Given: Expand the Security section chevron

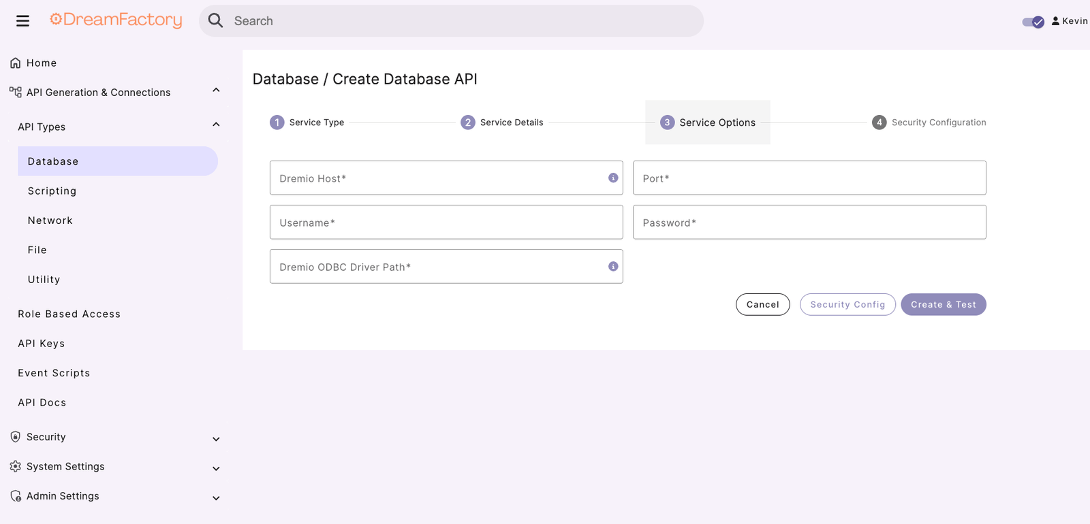Looking at the screenshot, I should pyautogui.click(x=216, y=439).
